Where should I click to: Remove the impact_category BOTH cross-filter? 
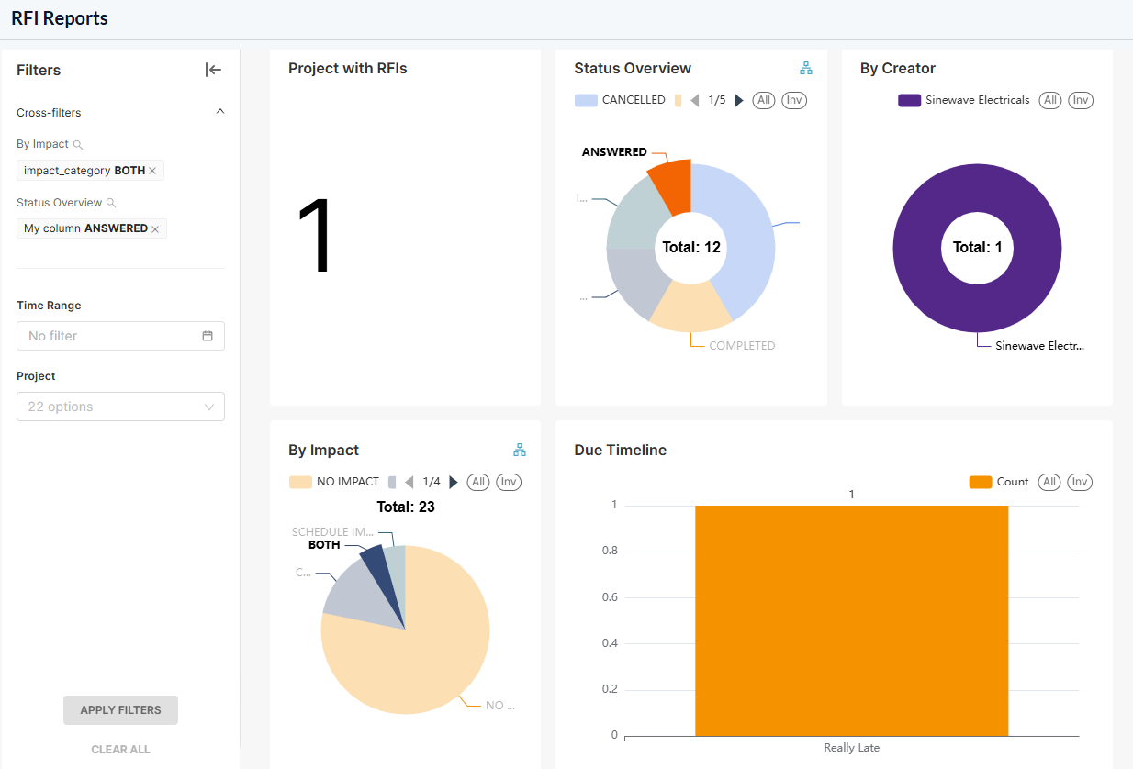tap(152, 172)
